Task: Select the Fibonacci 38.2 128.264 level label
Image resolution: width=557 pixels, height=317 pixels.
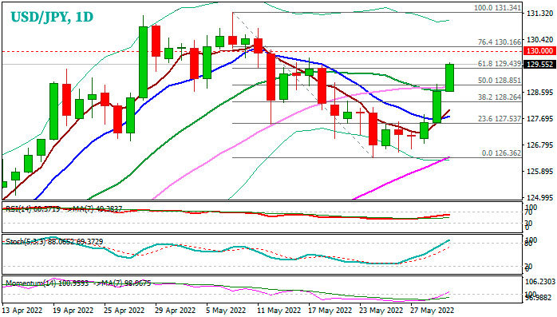Action: click(500, 97)
